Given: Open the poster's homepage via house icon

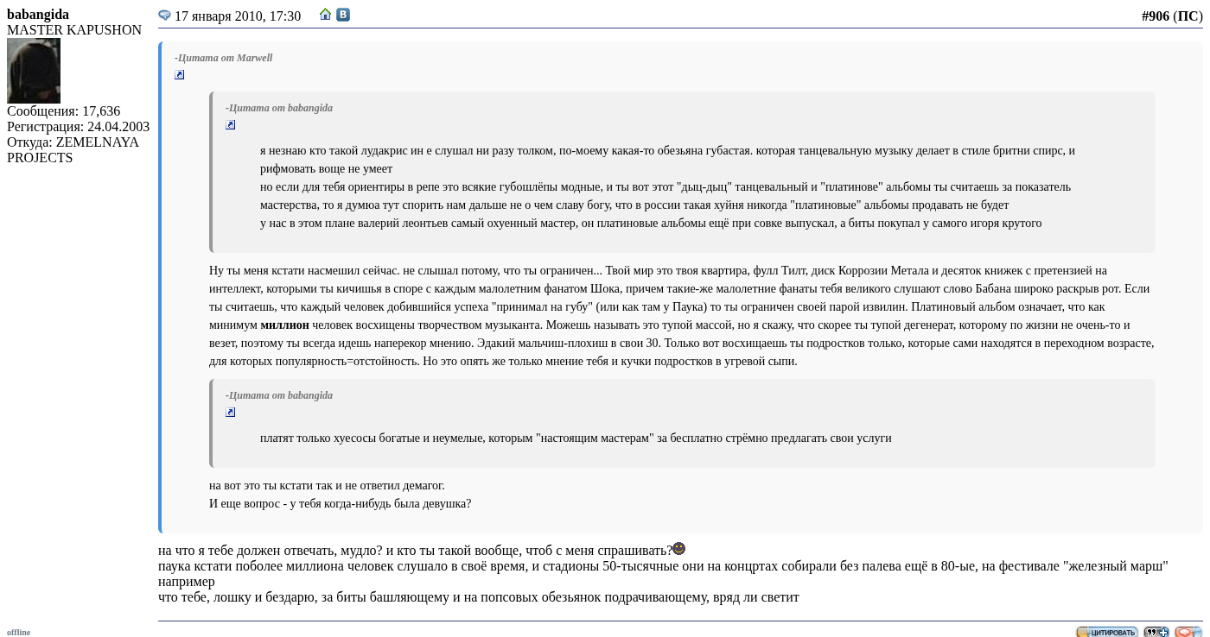Looking at the screenshot, I should [325, 15].
